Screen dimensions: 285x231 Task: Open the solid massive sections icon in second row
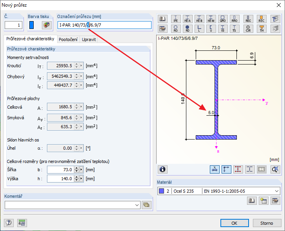click(275, 29)
